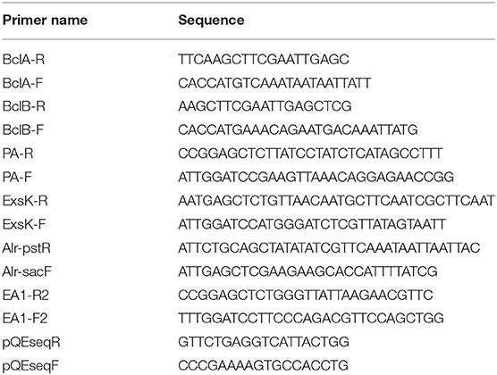Image resolution: width=497 pixels, height=375 pixels.
Task: Select the pQEseqR primer name
Action: point(31,342)
